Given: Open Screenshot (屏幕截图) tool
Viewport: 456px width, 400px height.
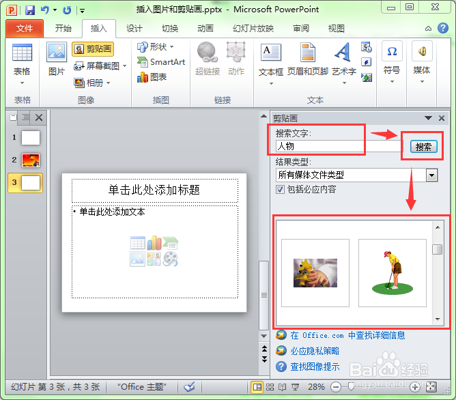Looking at the screenshot, I should [x=96, y=66].
